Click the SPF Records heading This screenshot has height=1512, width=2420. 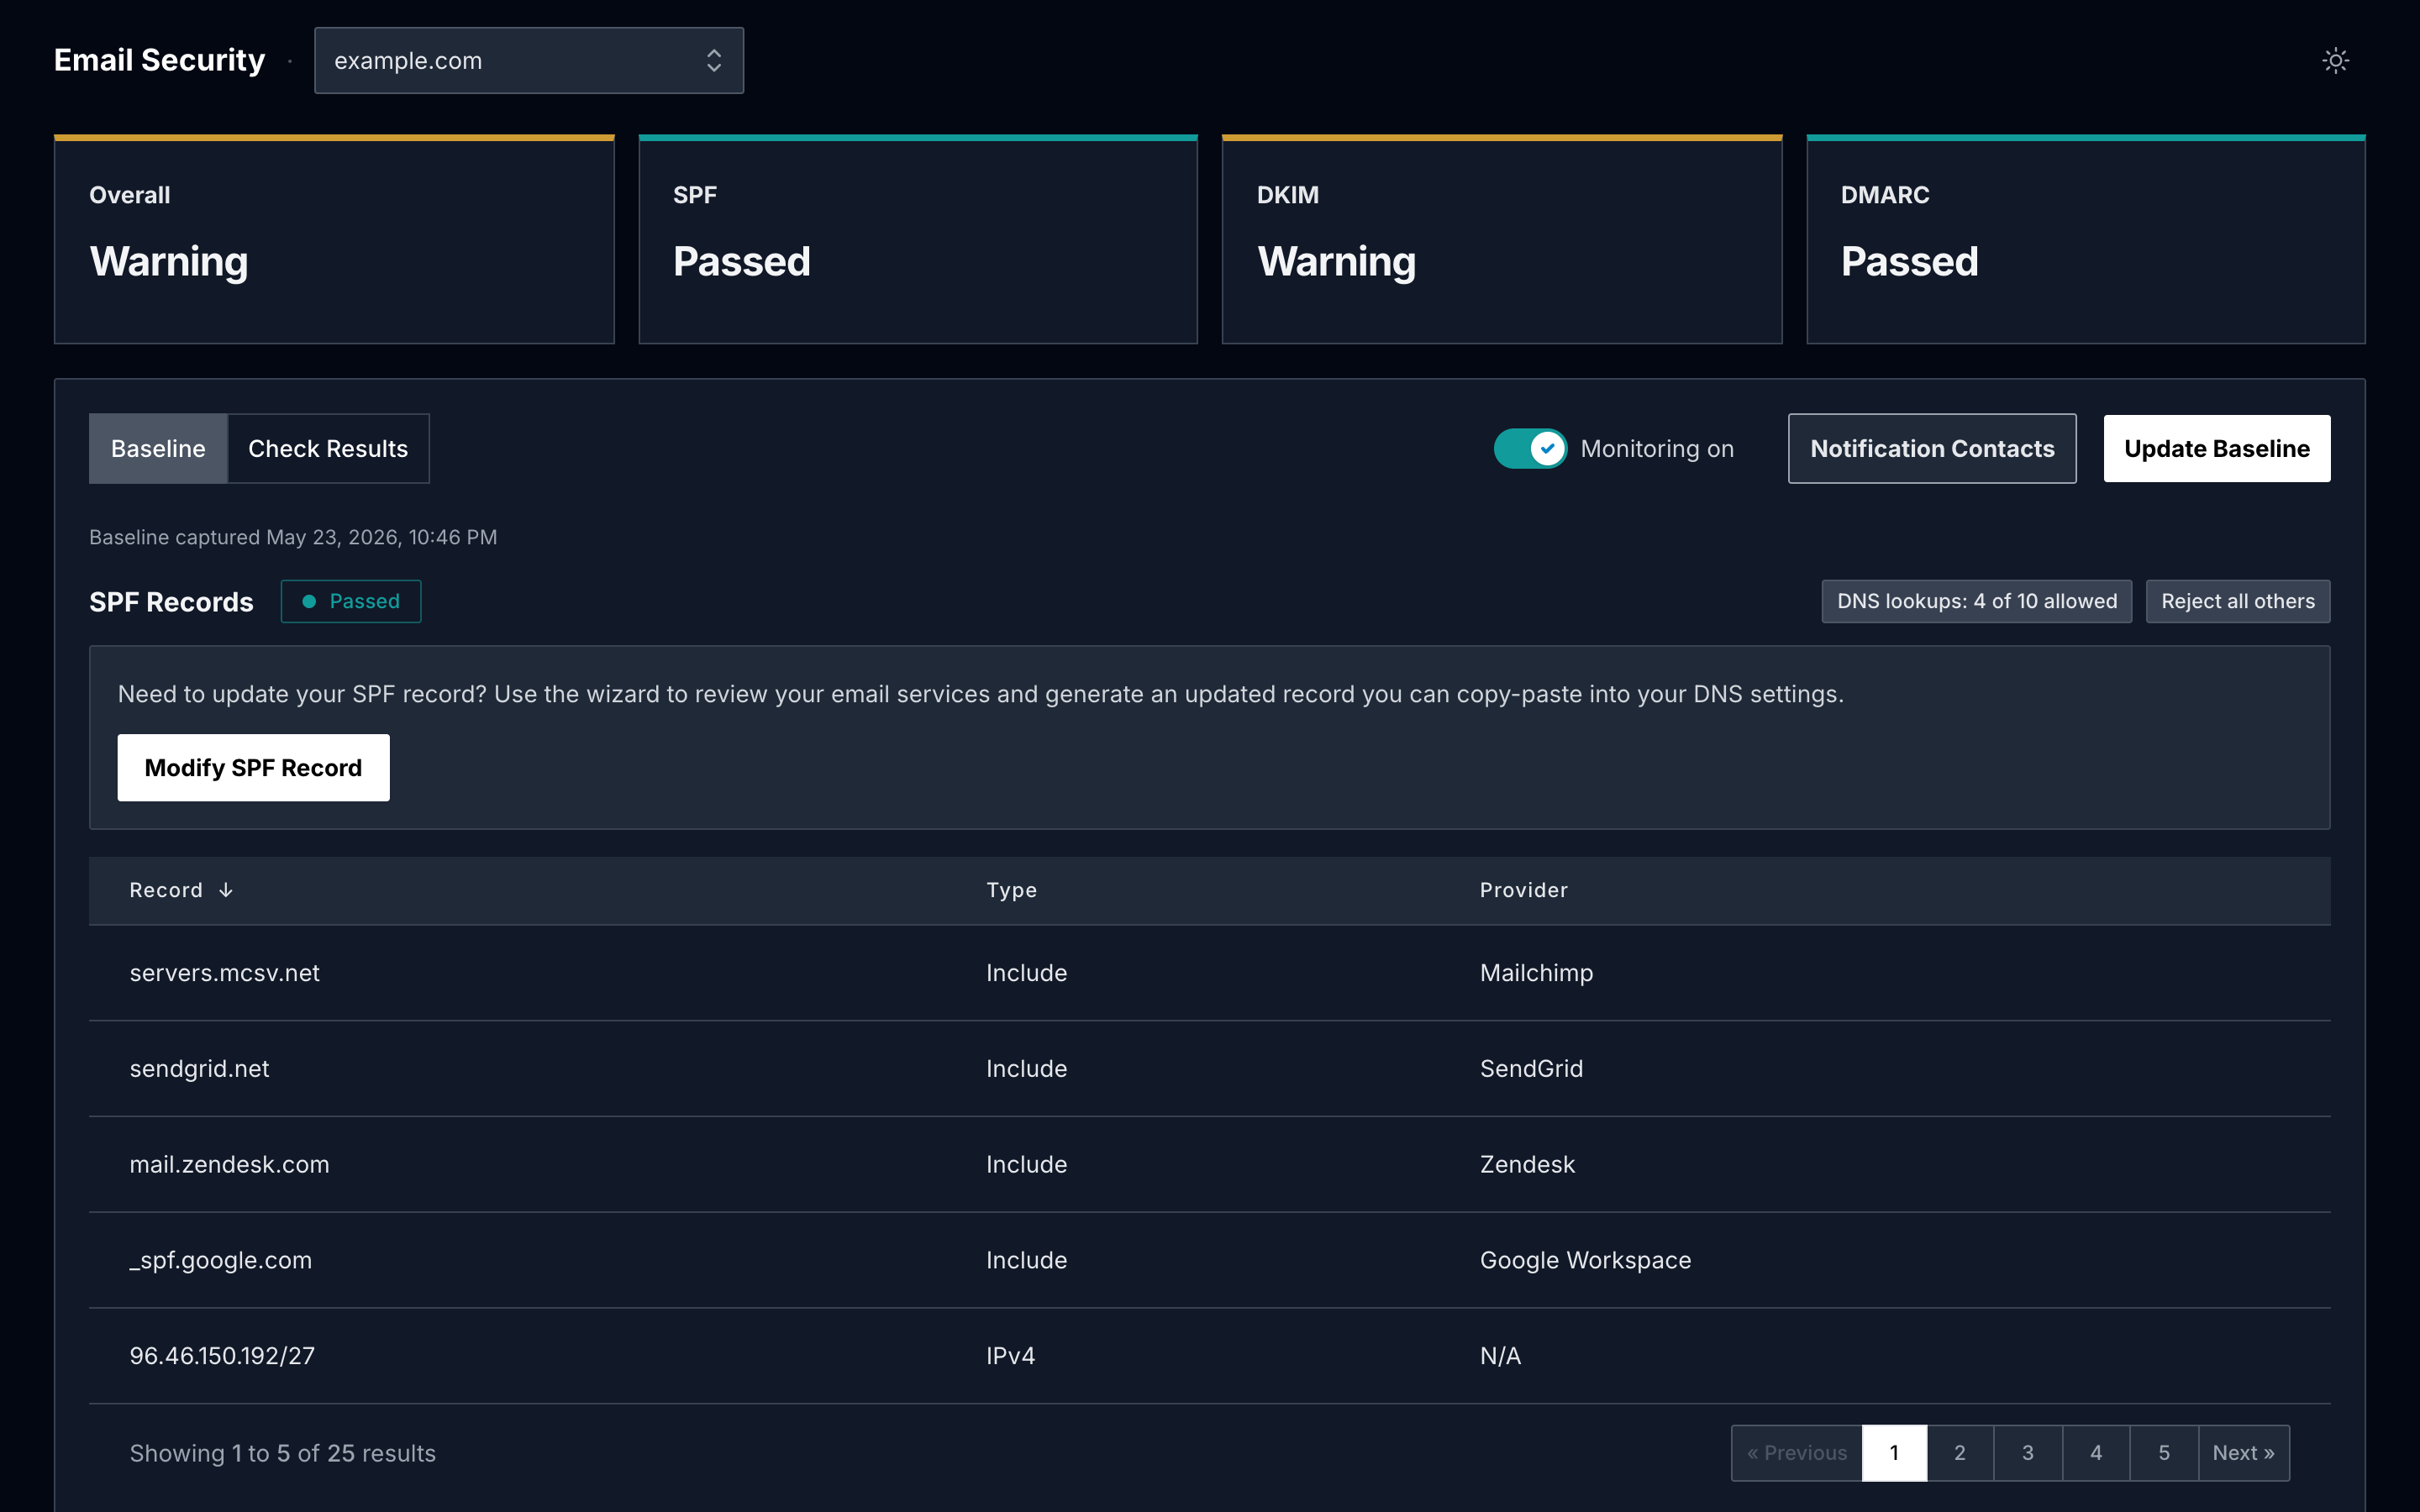click(171, 602)
